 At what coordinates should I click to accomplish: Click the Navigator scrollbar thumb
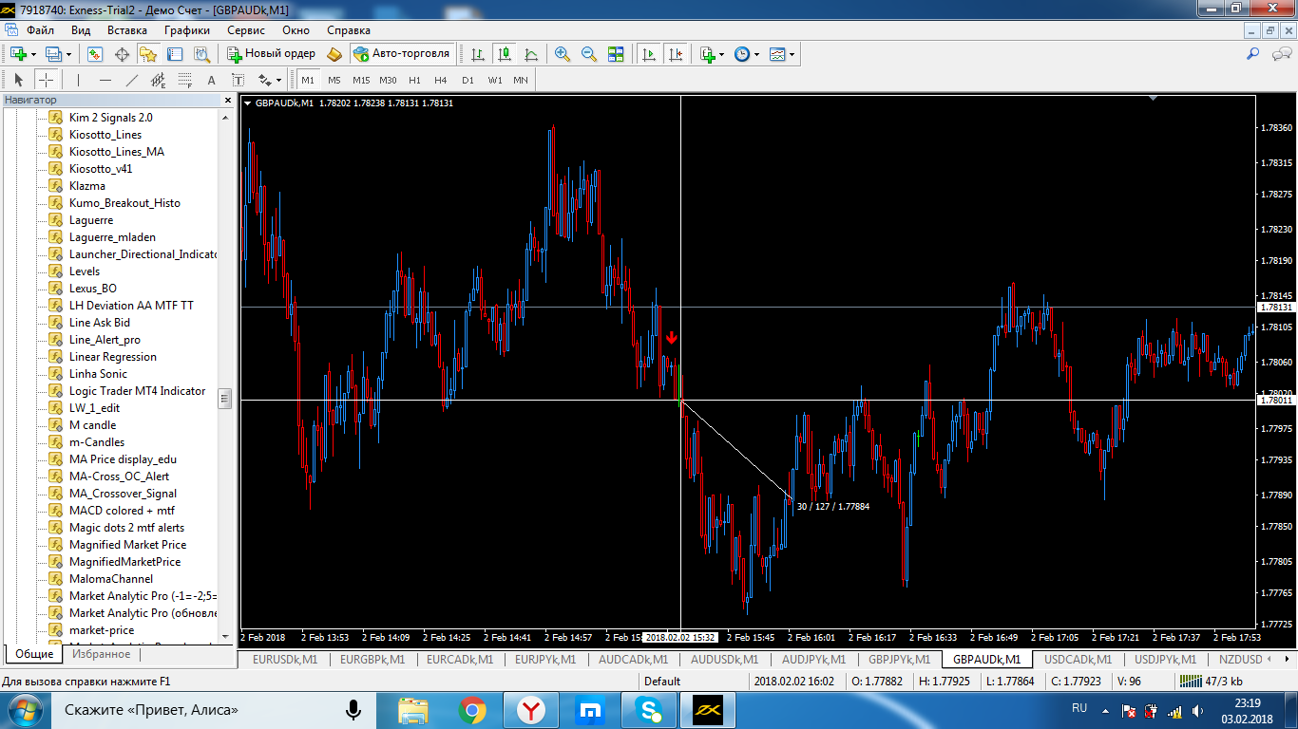coord(225,398)
